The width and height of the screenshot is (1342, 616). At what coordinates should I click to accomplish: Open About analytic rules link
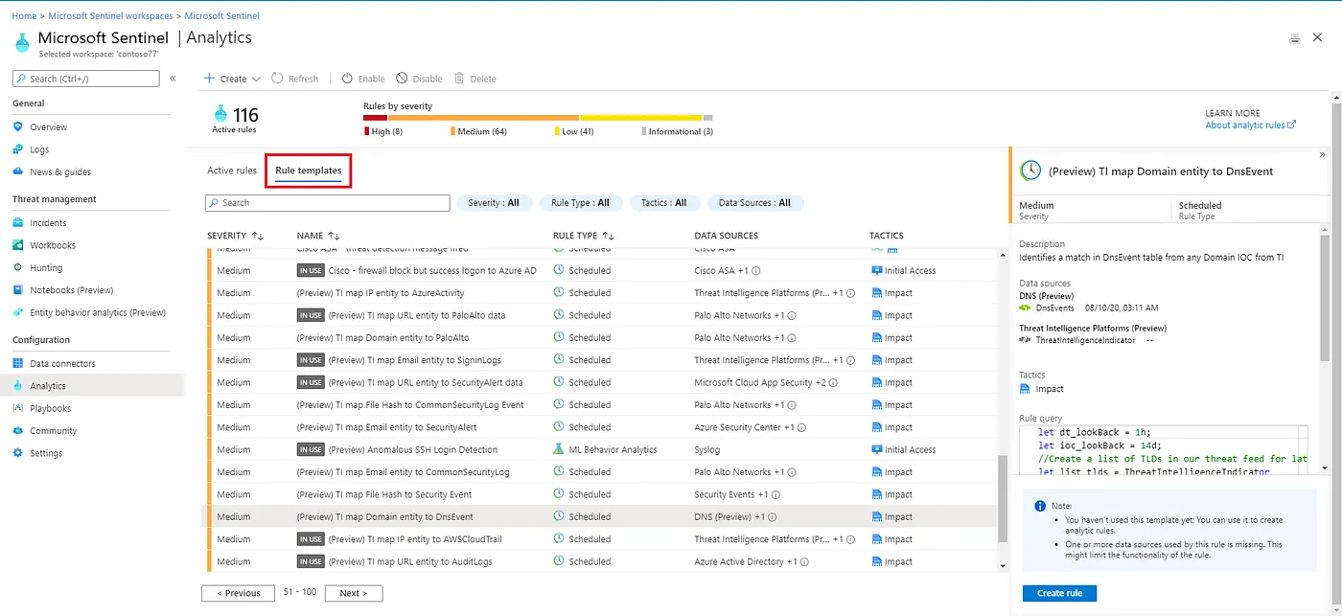pyautogui.click(x=1250, y=125)
